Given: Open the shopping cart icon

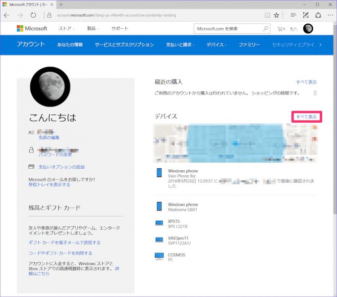Looking at the screenshot, I should click(281, 29).
